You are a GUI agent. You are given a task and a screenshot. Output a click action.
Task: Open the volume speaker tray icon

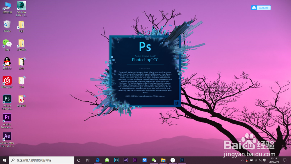pos(260,160)
